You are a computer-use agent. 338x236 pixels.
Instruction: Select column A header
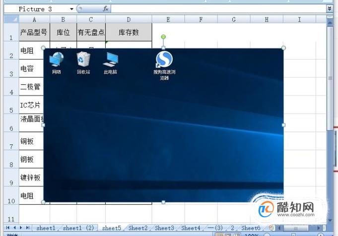click(34, 20)
